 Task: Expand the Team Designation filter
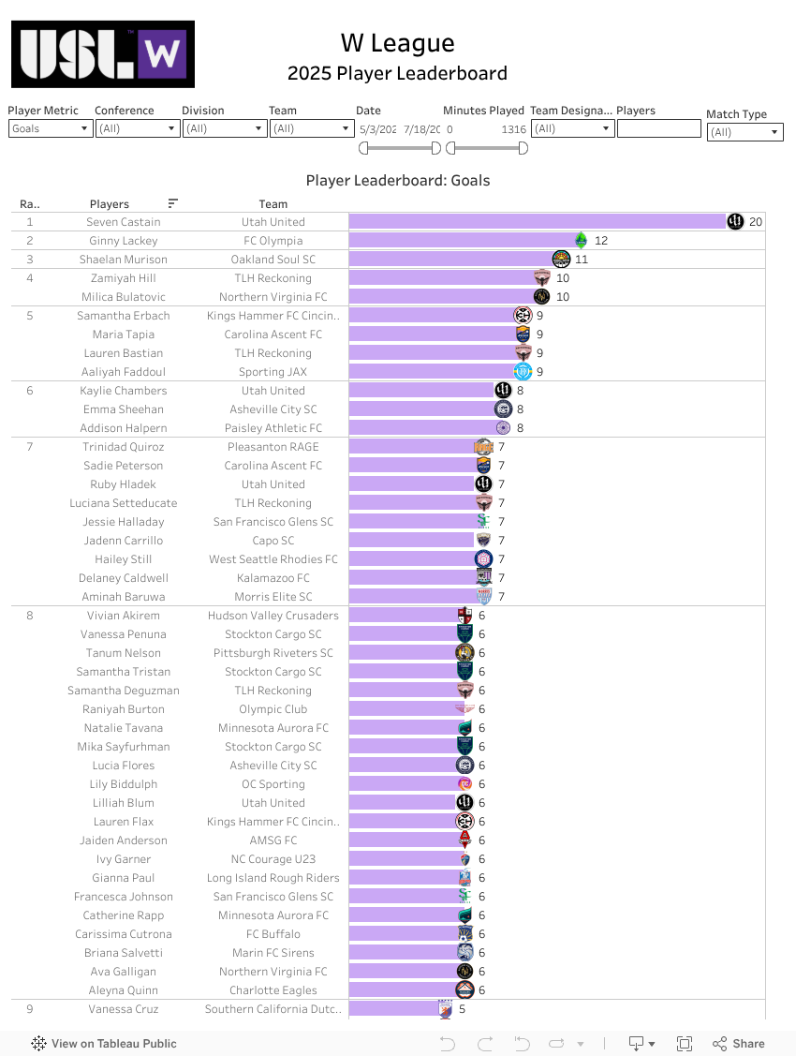pyautogui.click(x=572, y=128)
